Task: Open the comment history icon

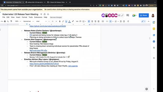Action: coord(128,15)
